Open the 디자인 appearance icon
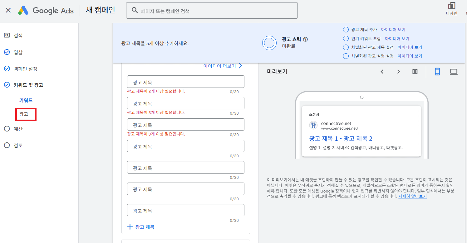467x243 pixels. pos(451,9)
